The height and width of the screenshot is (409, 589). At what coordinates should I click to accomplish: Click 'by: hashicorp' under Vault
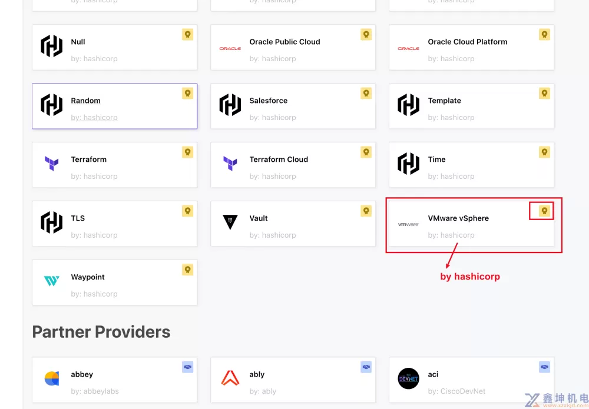click(272, 235)
